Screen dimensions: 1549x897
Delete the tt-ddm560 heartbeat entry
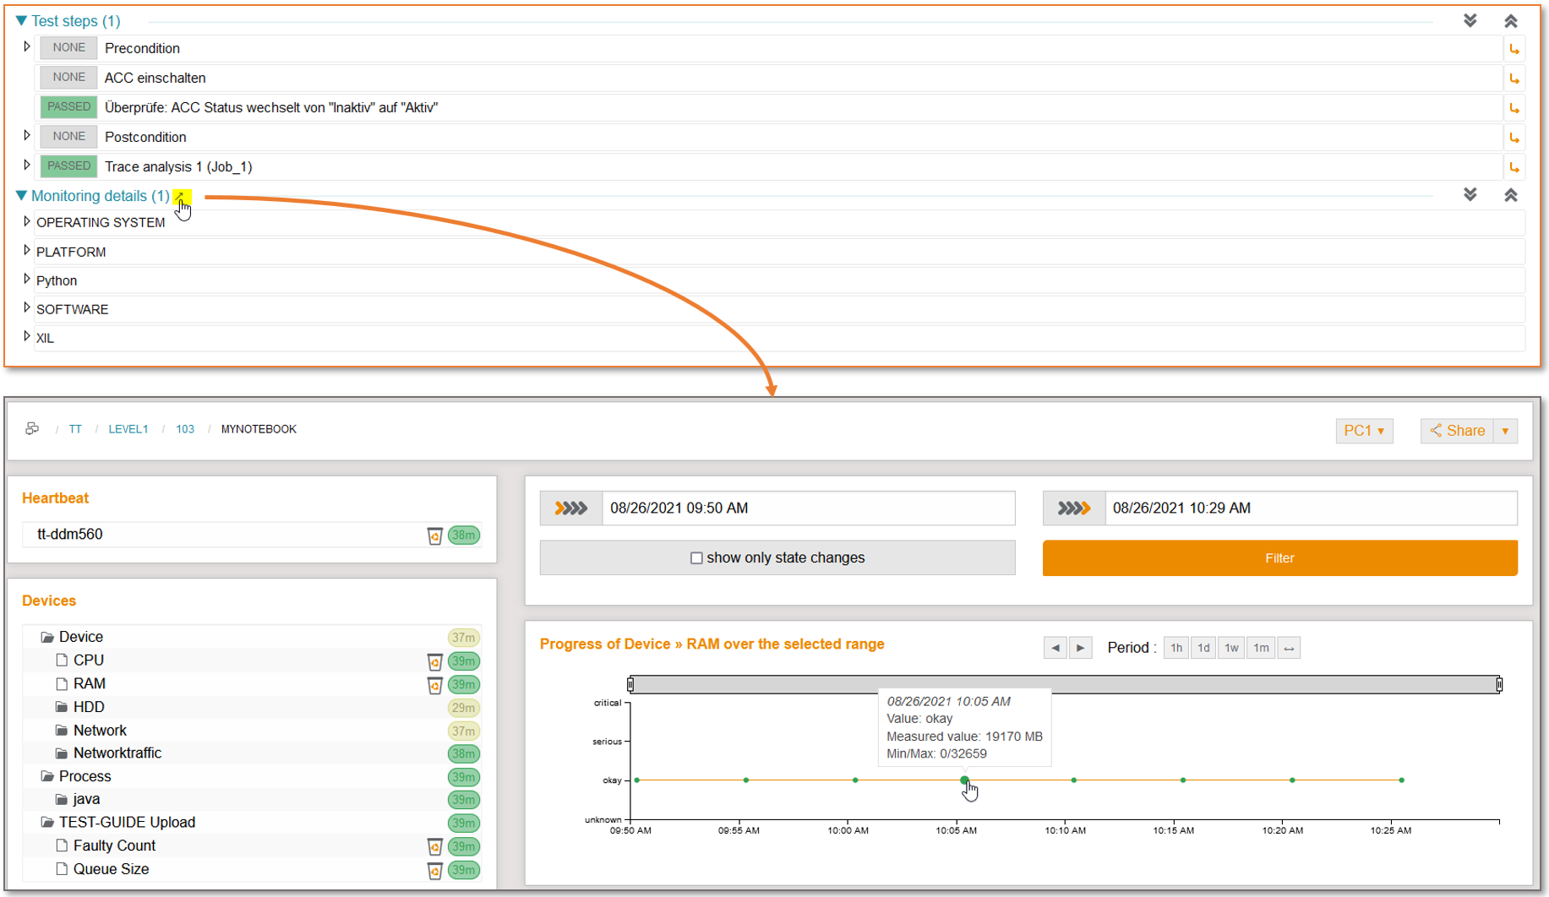pos(435,535)
